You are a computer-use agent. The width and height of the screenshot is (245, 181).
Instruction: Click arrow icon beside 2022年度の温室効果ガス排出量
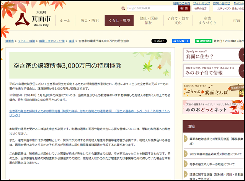186,154
